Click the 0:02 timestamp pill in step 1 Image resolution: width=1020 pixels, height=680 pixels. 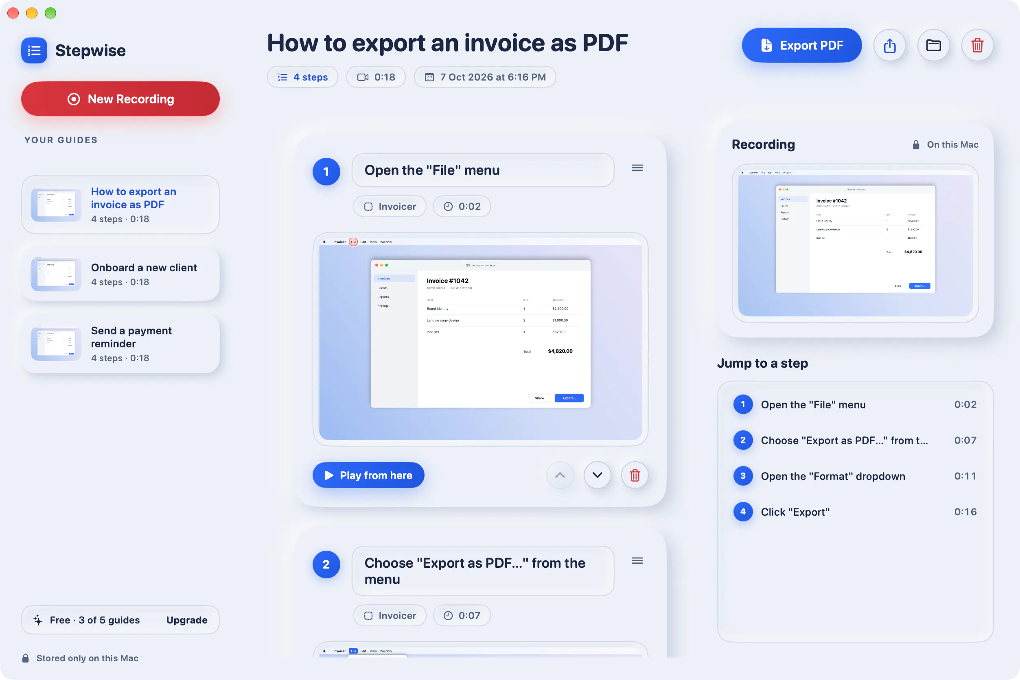(462, 207)
